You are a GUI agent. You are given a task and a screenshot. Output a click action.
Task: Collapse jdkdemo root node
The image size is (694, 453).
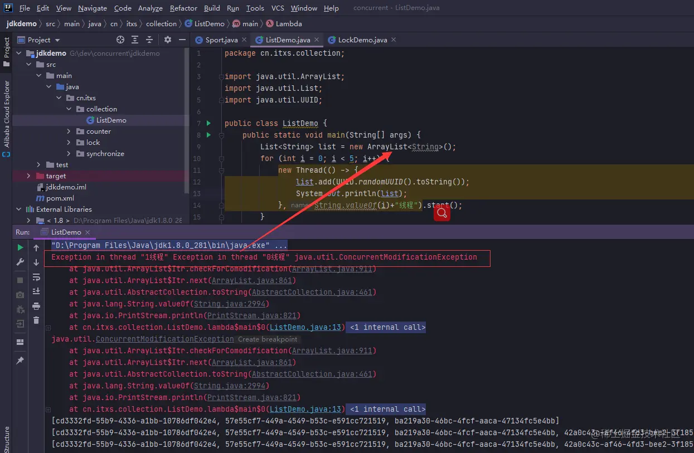click(18, 53)
